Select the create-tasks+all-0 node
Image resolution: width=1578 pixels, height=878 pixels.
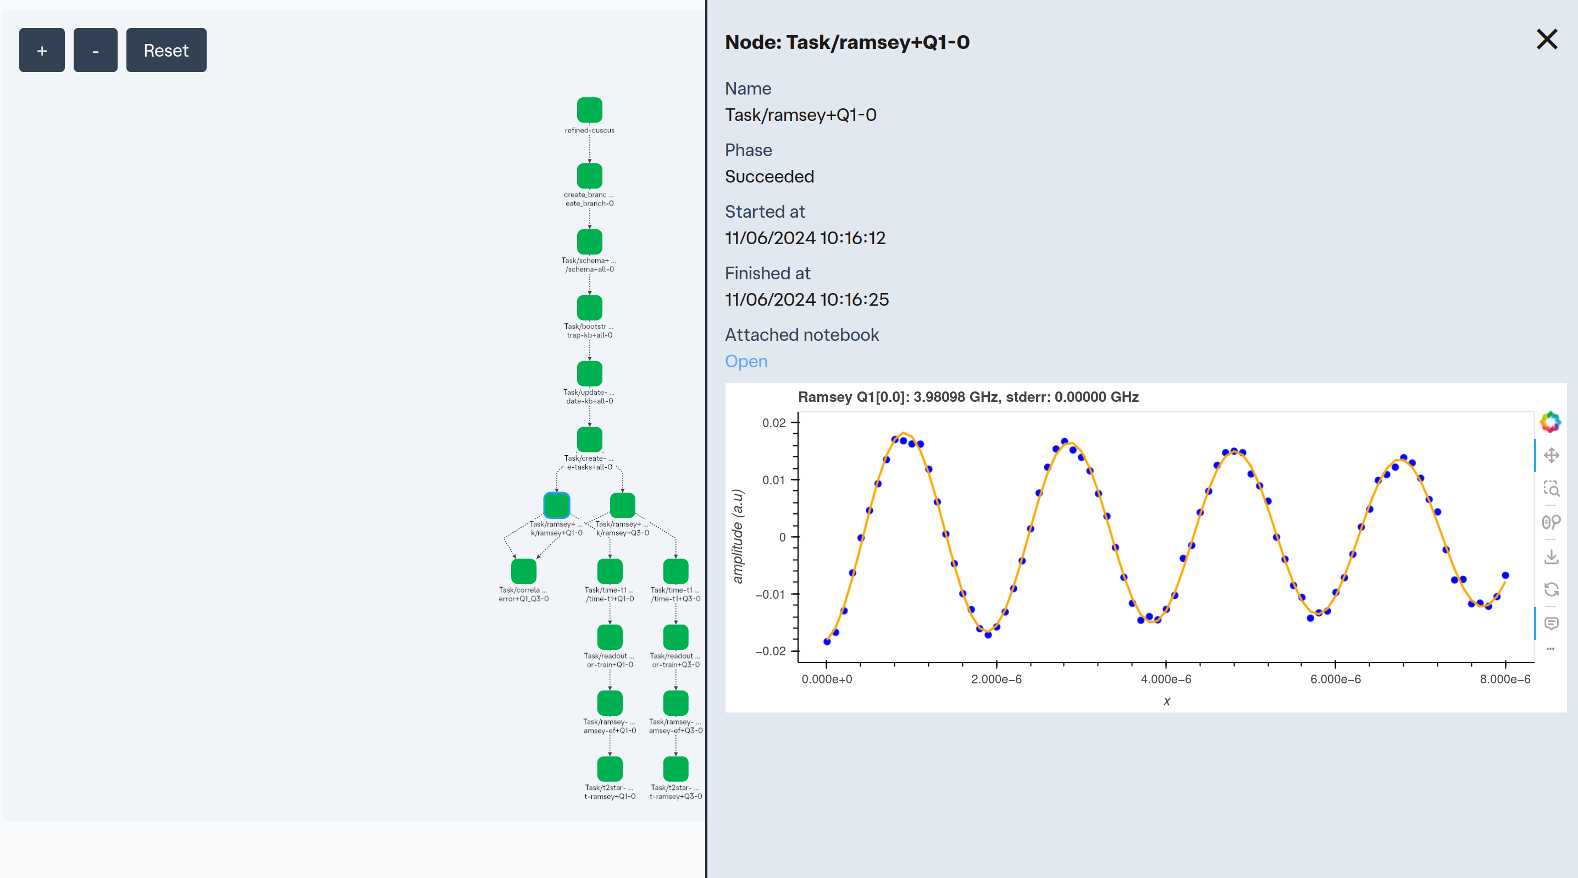589,439
